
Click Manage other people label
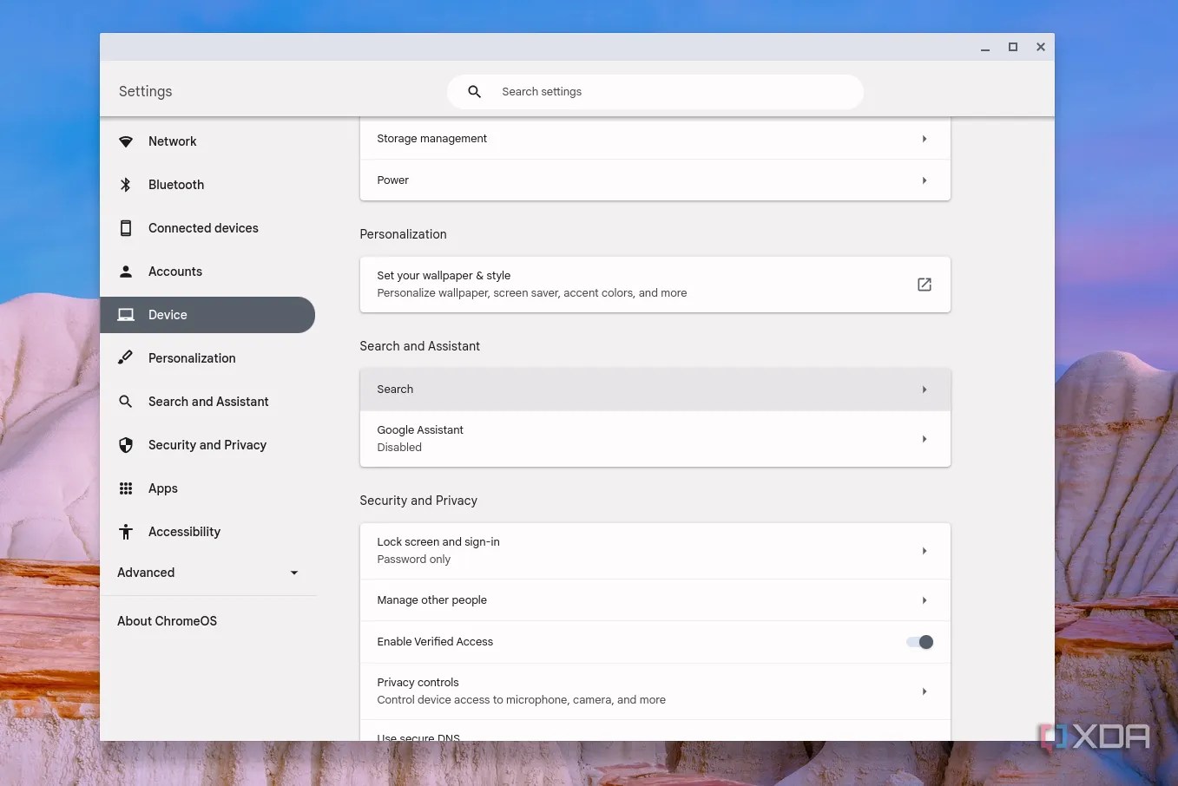(x=431, y=600)
